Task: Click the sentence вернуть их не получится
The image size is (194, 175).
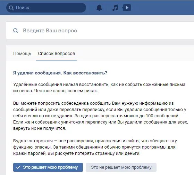Action: click(40, 128)
